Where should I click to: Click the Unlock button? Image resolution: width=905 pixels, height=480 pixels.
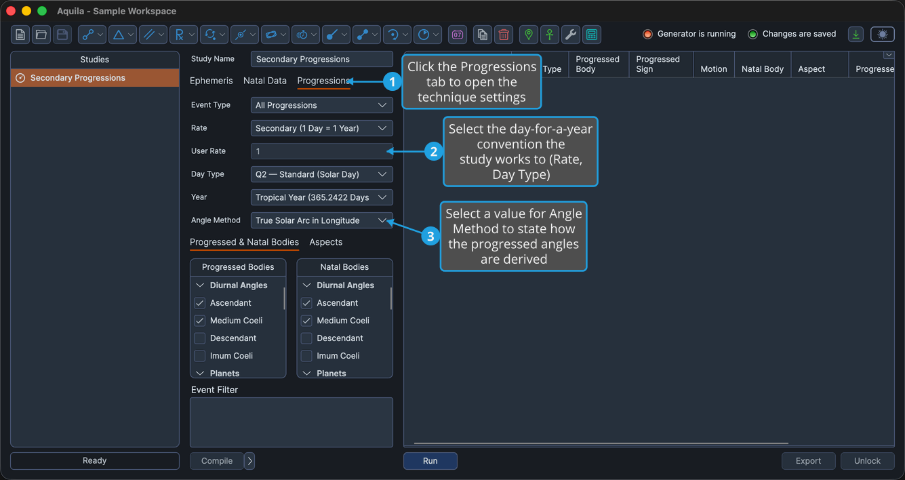pos(867,461)
